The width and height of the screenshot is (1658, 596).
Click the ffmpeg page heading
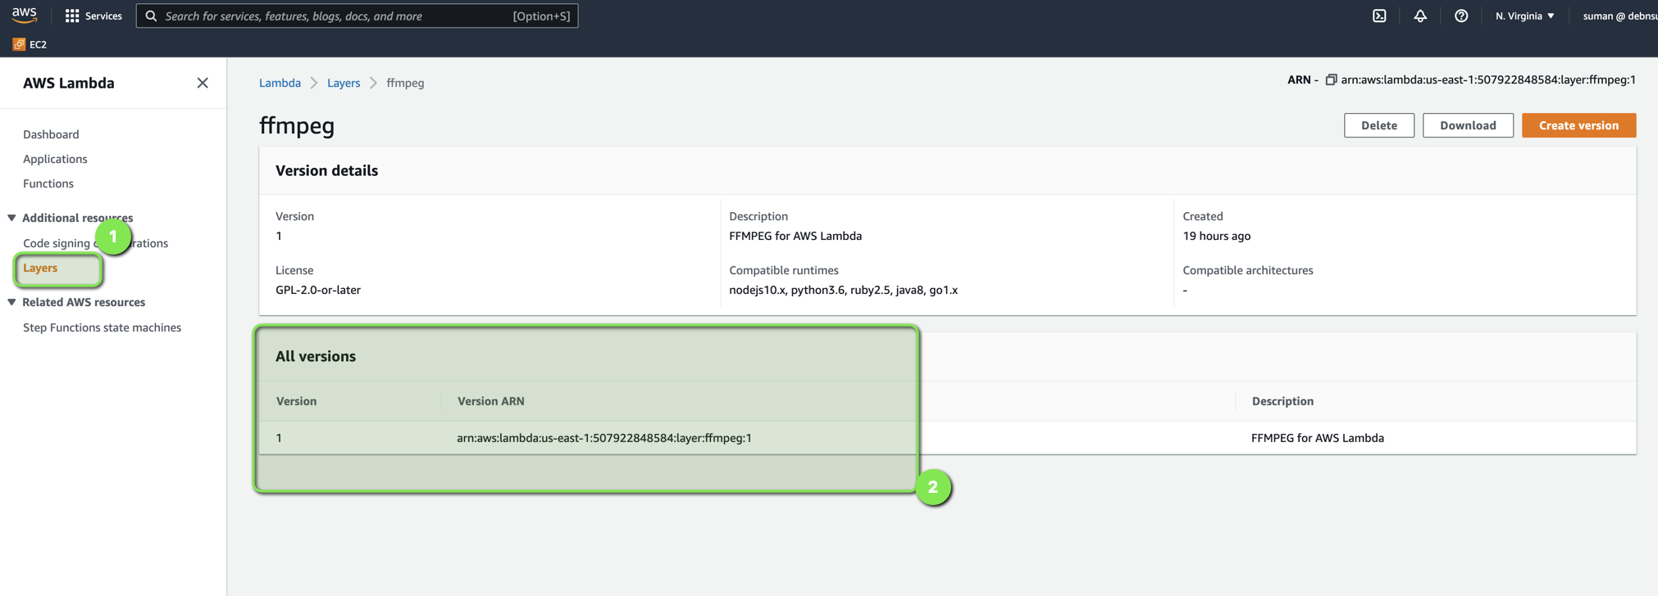coord(297,125)
